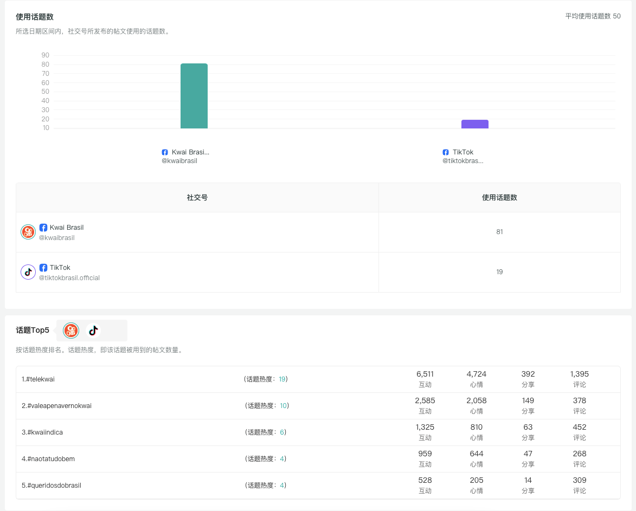Viewport: 636px width, 511px height.
Task: Click topic heat value 10 for #valeapenavernokwai
Action: (283, 406)
